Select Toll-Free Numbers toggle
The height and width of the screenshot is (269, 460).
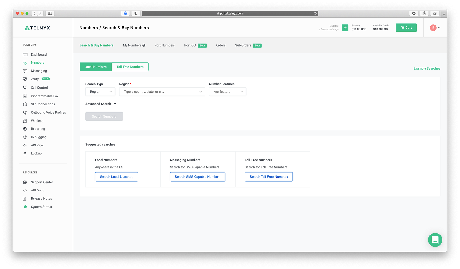point(130,67)
